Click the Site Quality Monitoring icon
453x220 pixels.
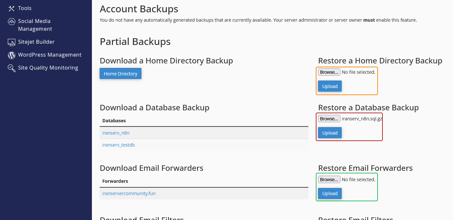(x=12, y=68)
